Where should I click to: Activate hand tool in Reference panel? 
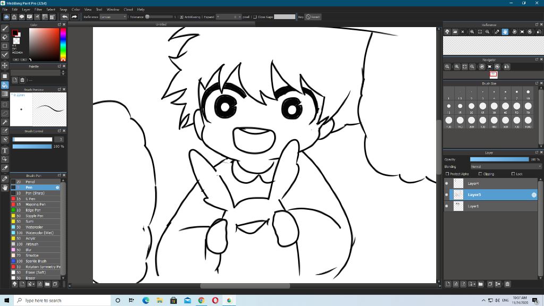(x=505, y=31)
